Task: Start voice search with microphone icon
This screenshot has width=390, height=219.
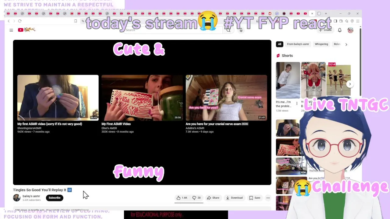Action: tap(241, 30)
